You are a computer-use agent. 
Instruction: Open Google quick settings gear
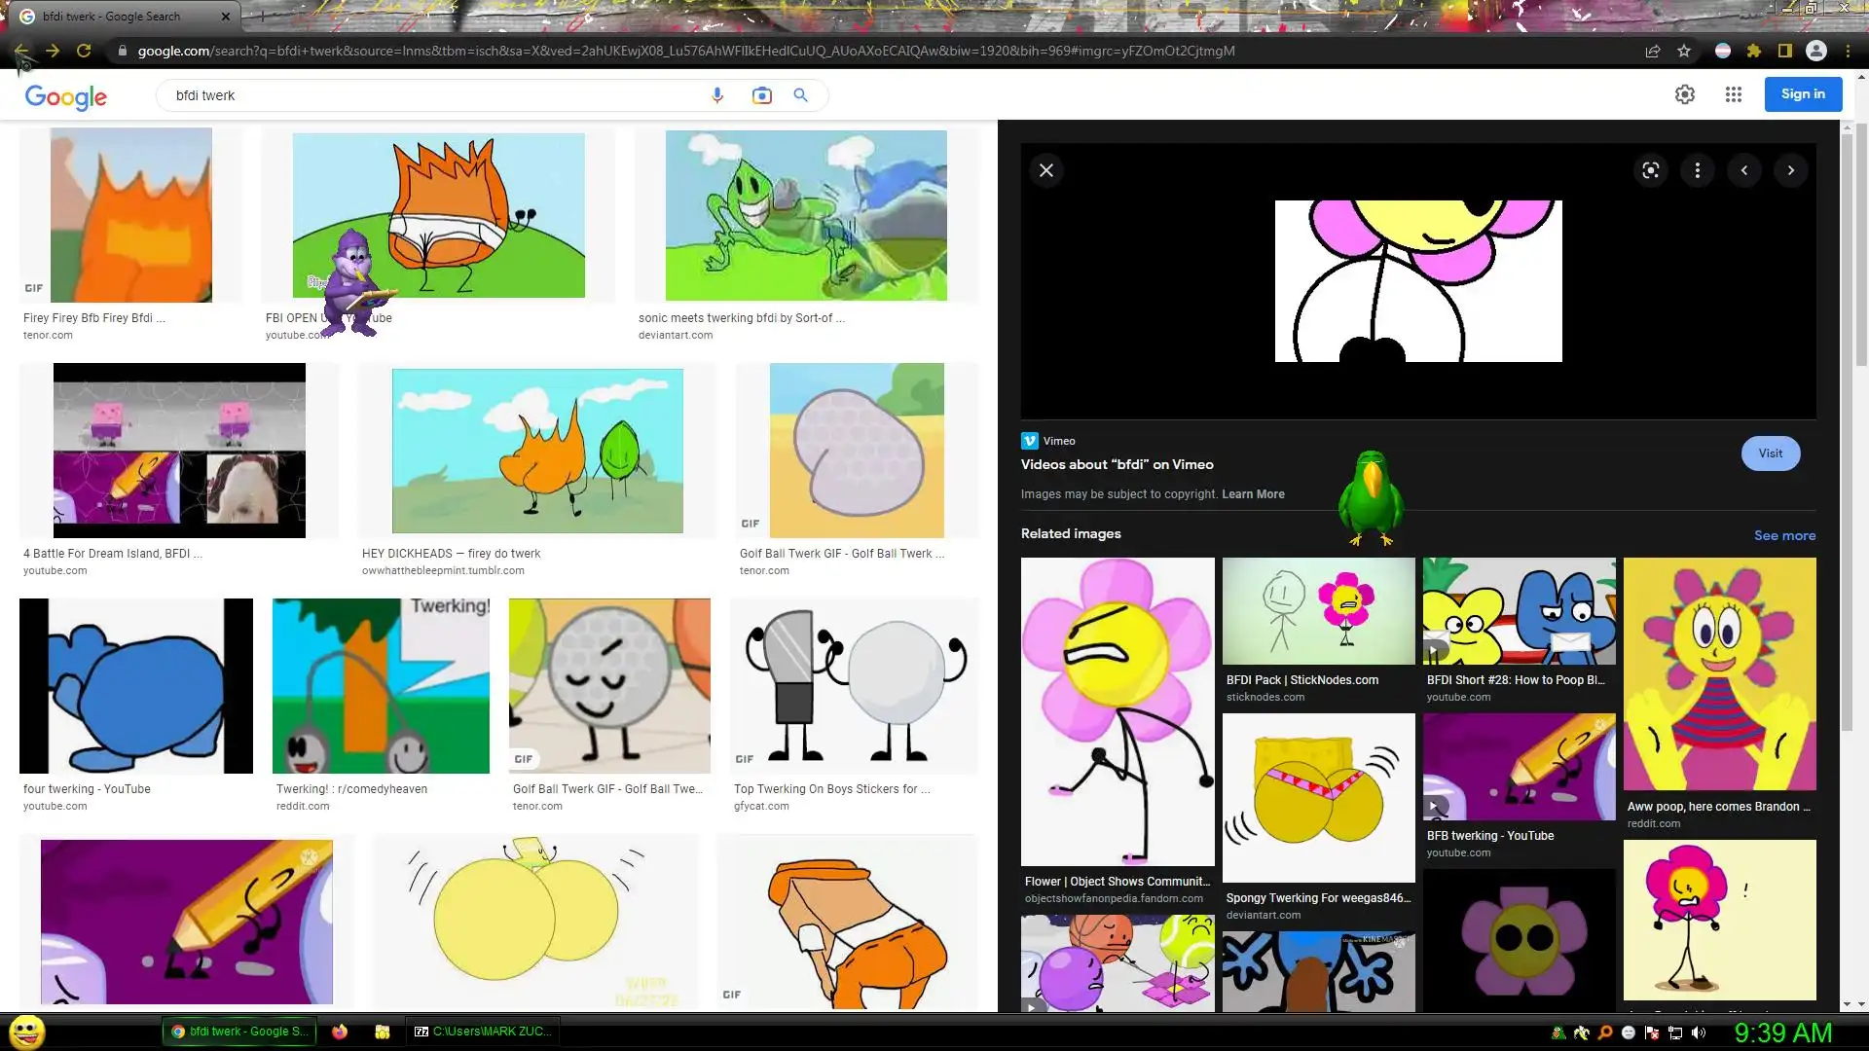1685,94
